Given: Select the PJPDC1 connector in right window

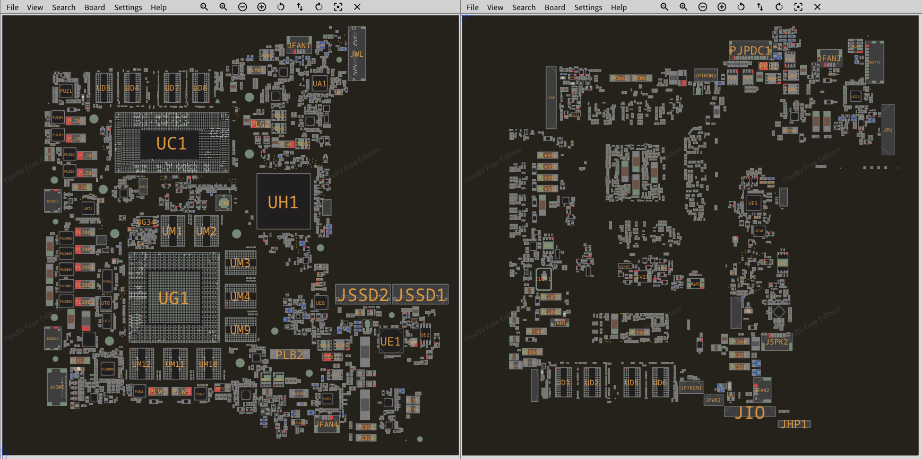Looking at the screenshot, I should [x=749, y=50].
